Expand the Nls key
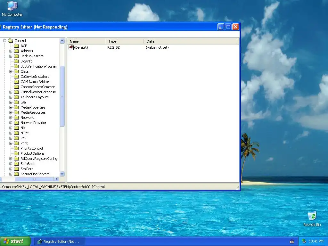 click(11, 128)
